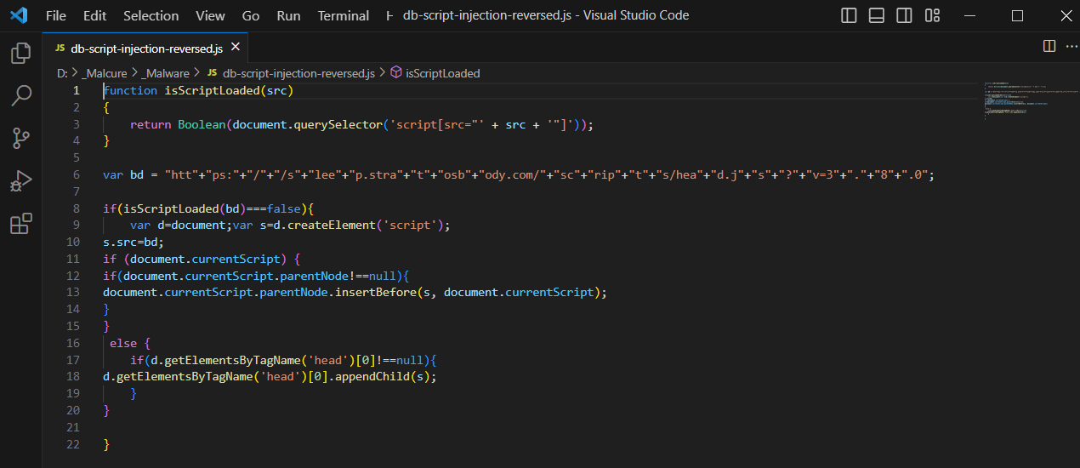Click 'else {' on line 16

click(x=130, y=343)
